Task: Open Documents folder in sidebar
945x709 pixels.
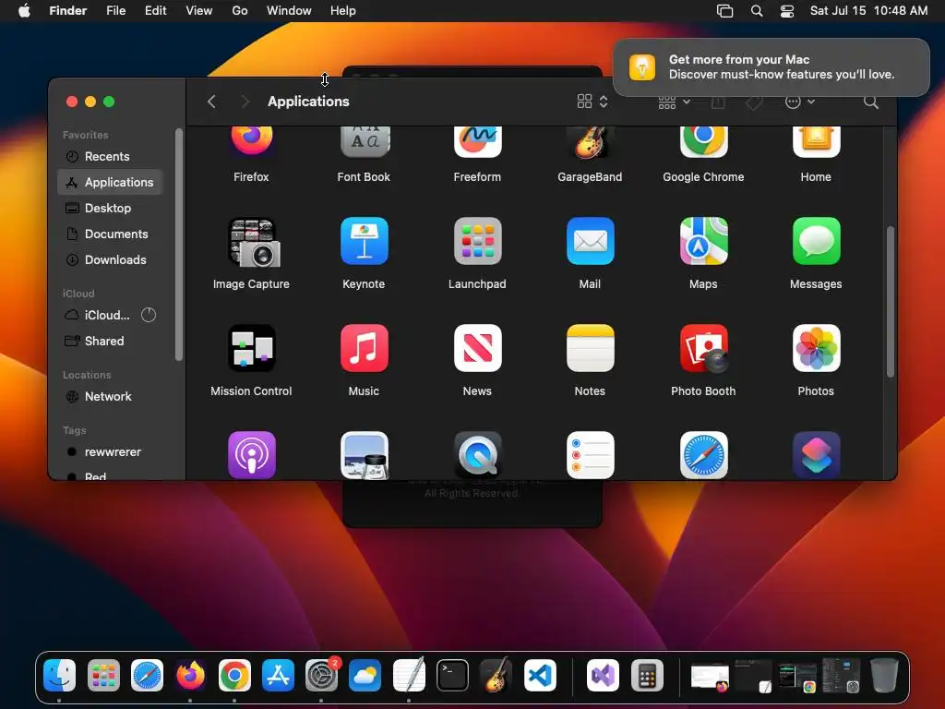Action: click(110, 234)
